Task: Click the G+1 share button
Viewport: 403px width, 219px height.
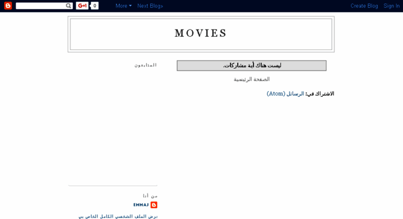Action: [82, 6]
